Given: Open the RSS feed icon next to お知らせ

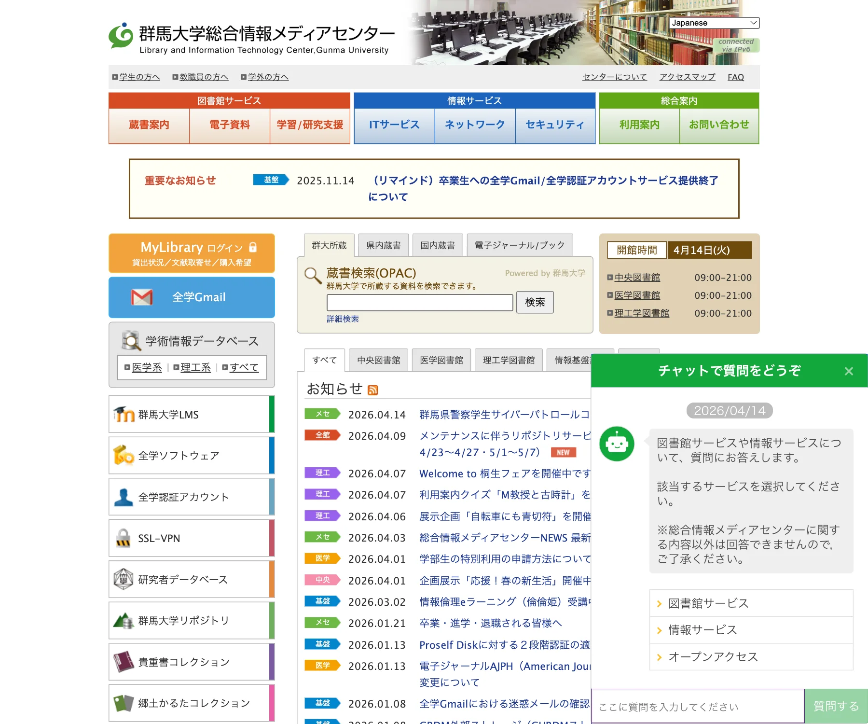Looking at the screenshot, I should coord(372,390).
